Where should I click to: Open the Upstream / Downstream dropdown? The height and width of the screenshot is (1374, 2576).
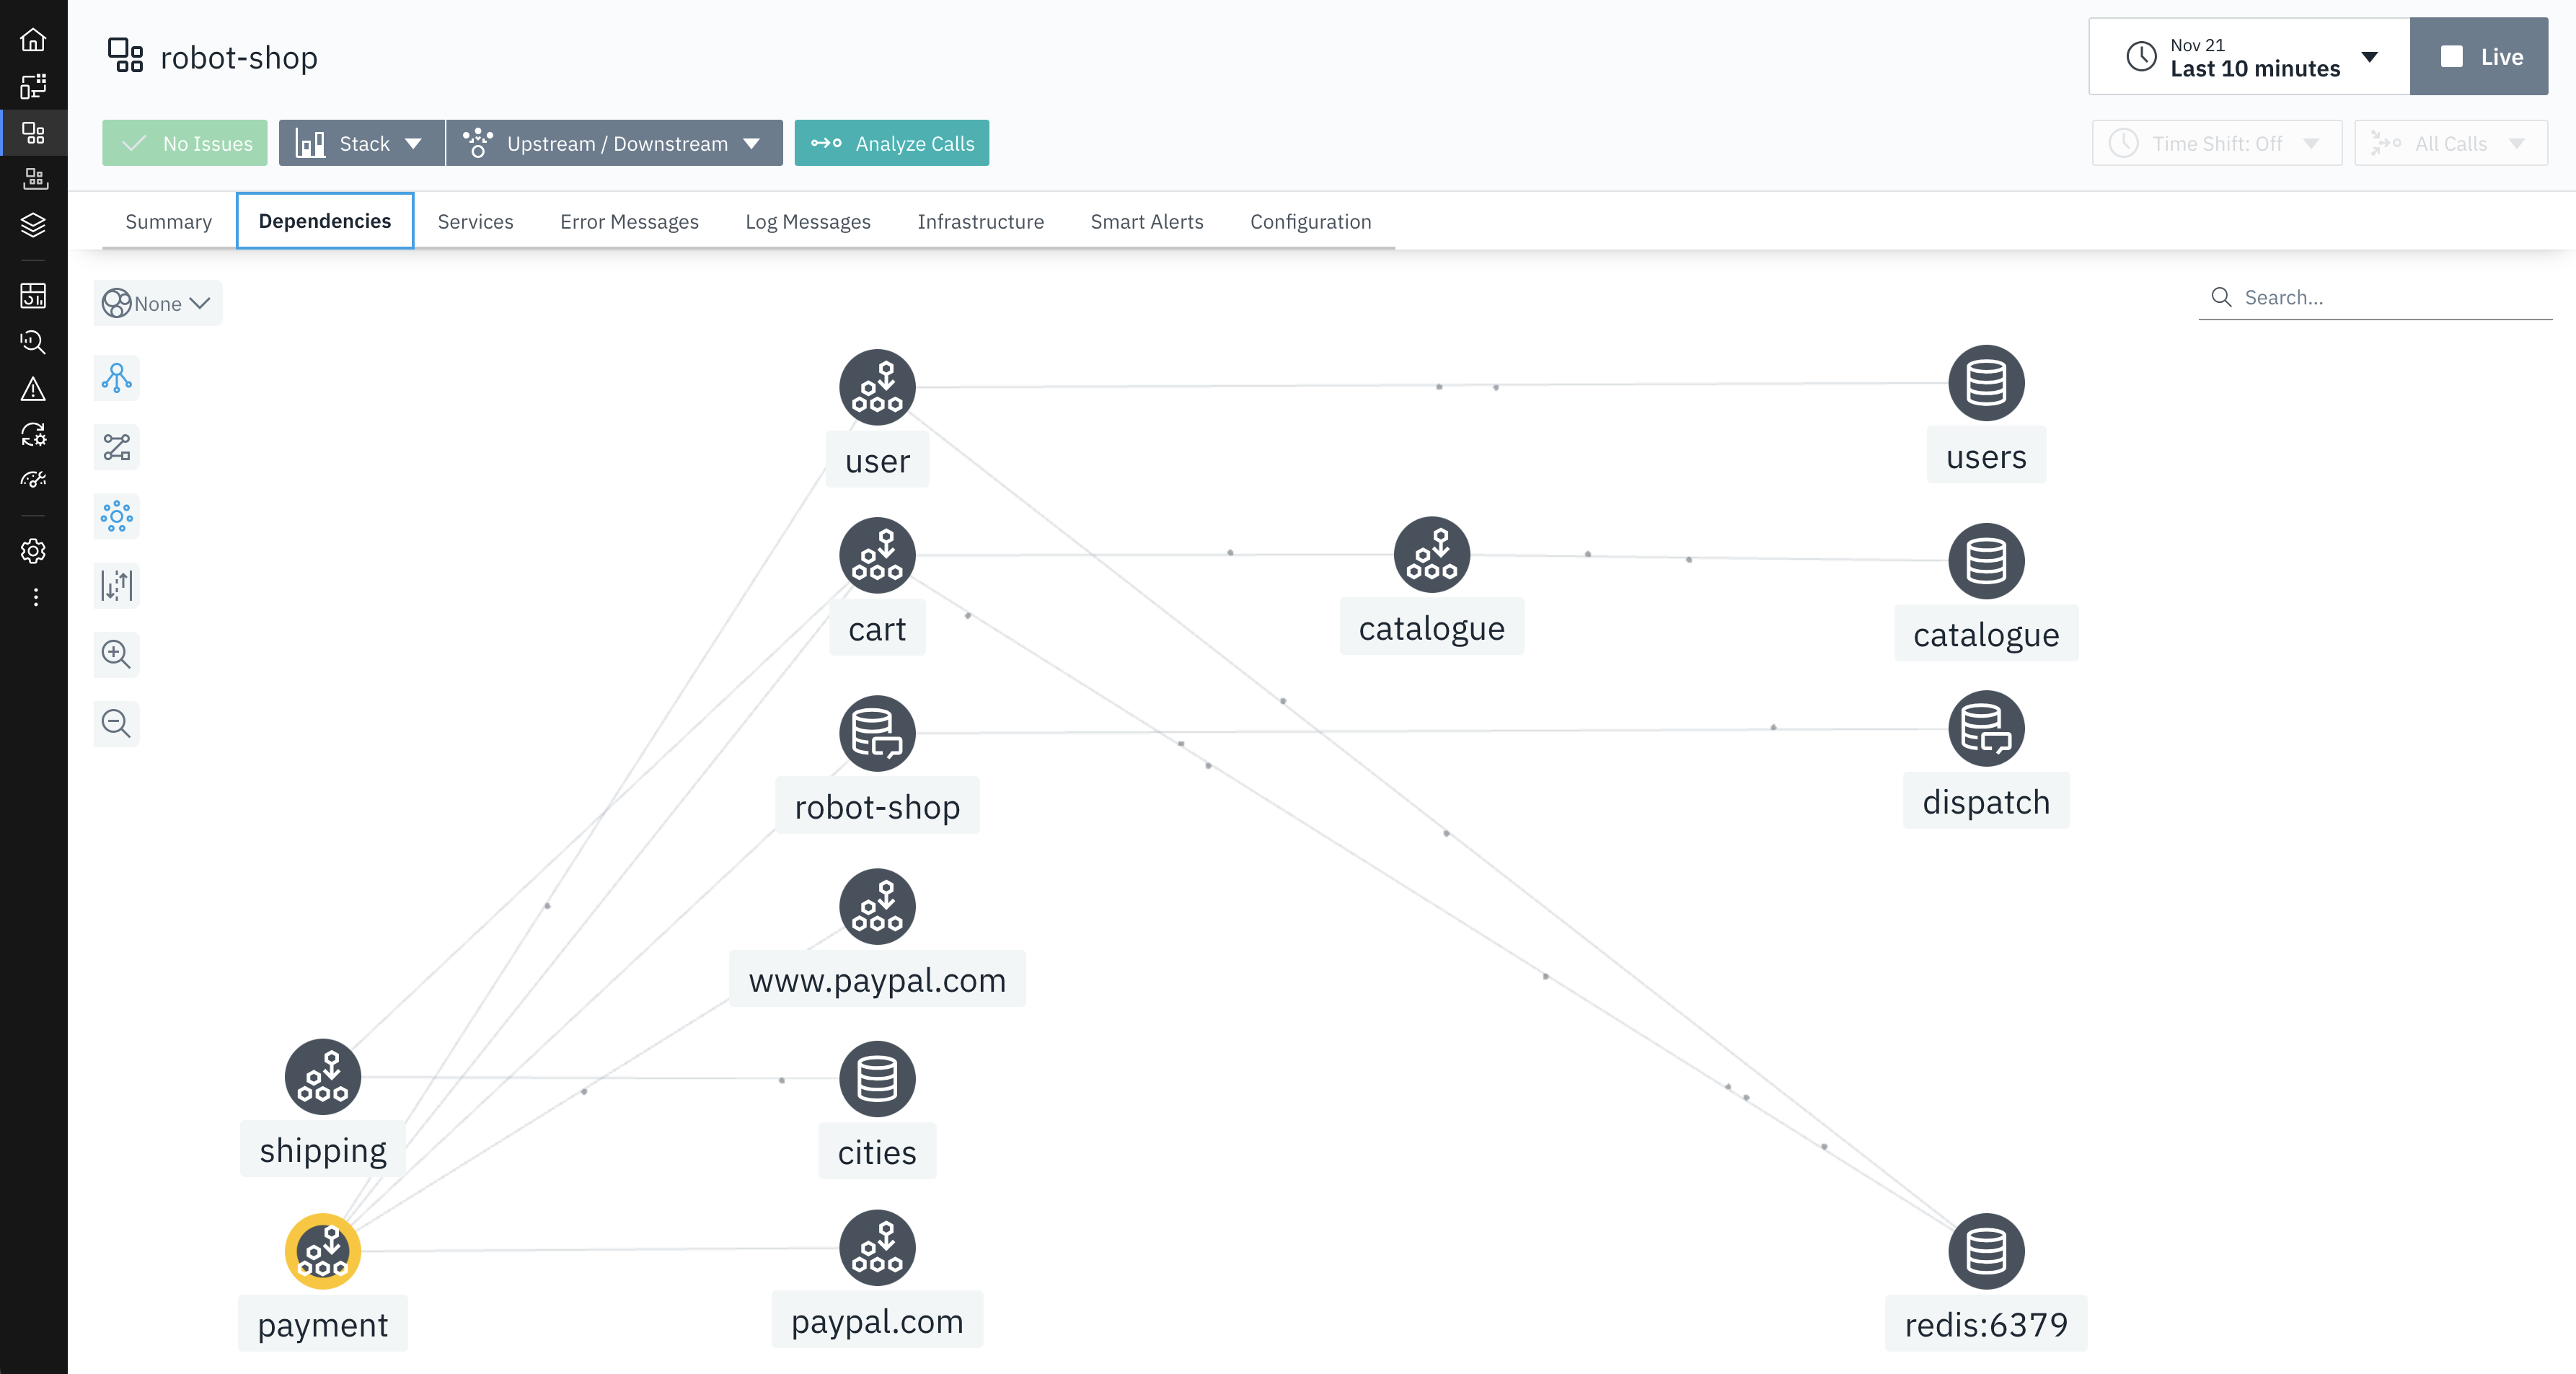pos(614,143)
